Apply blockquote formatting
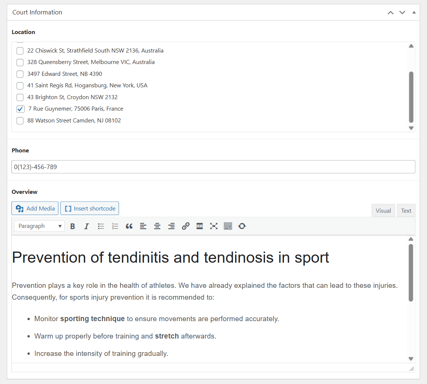The image size is (427, 384). (x=129, y=226)
